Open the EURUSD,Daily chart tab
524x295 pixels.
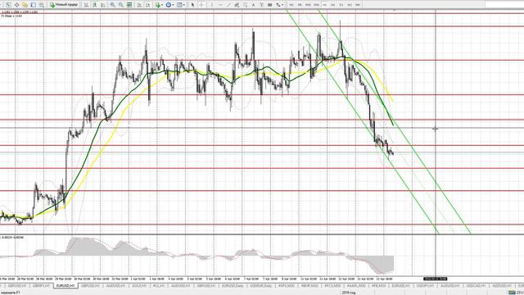click(233, 286)
